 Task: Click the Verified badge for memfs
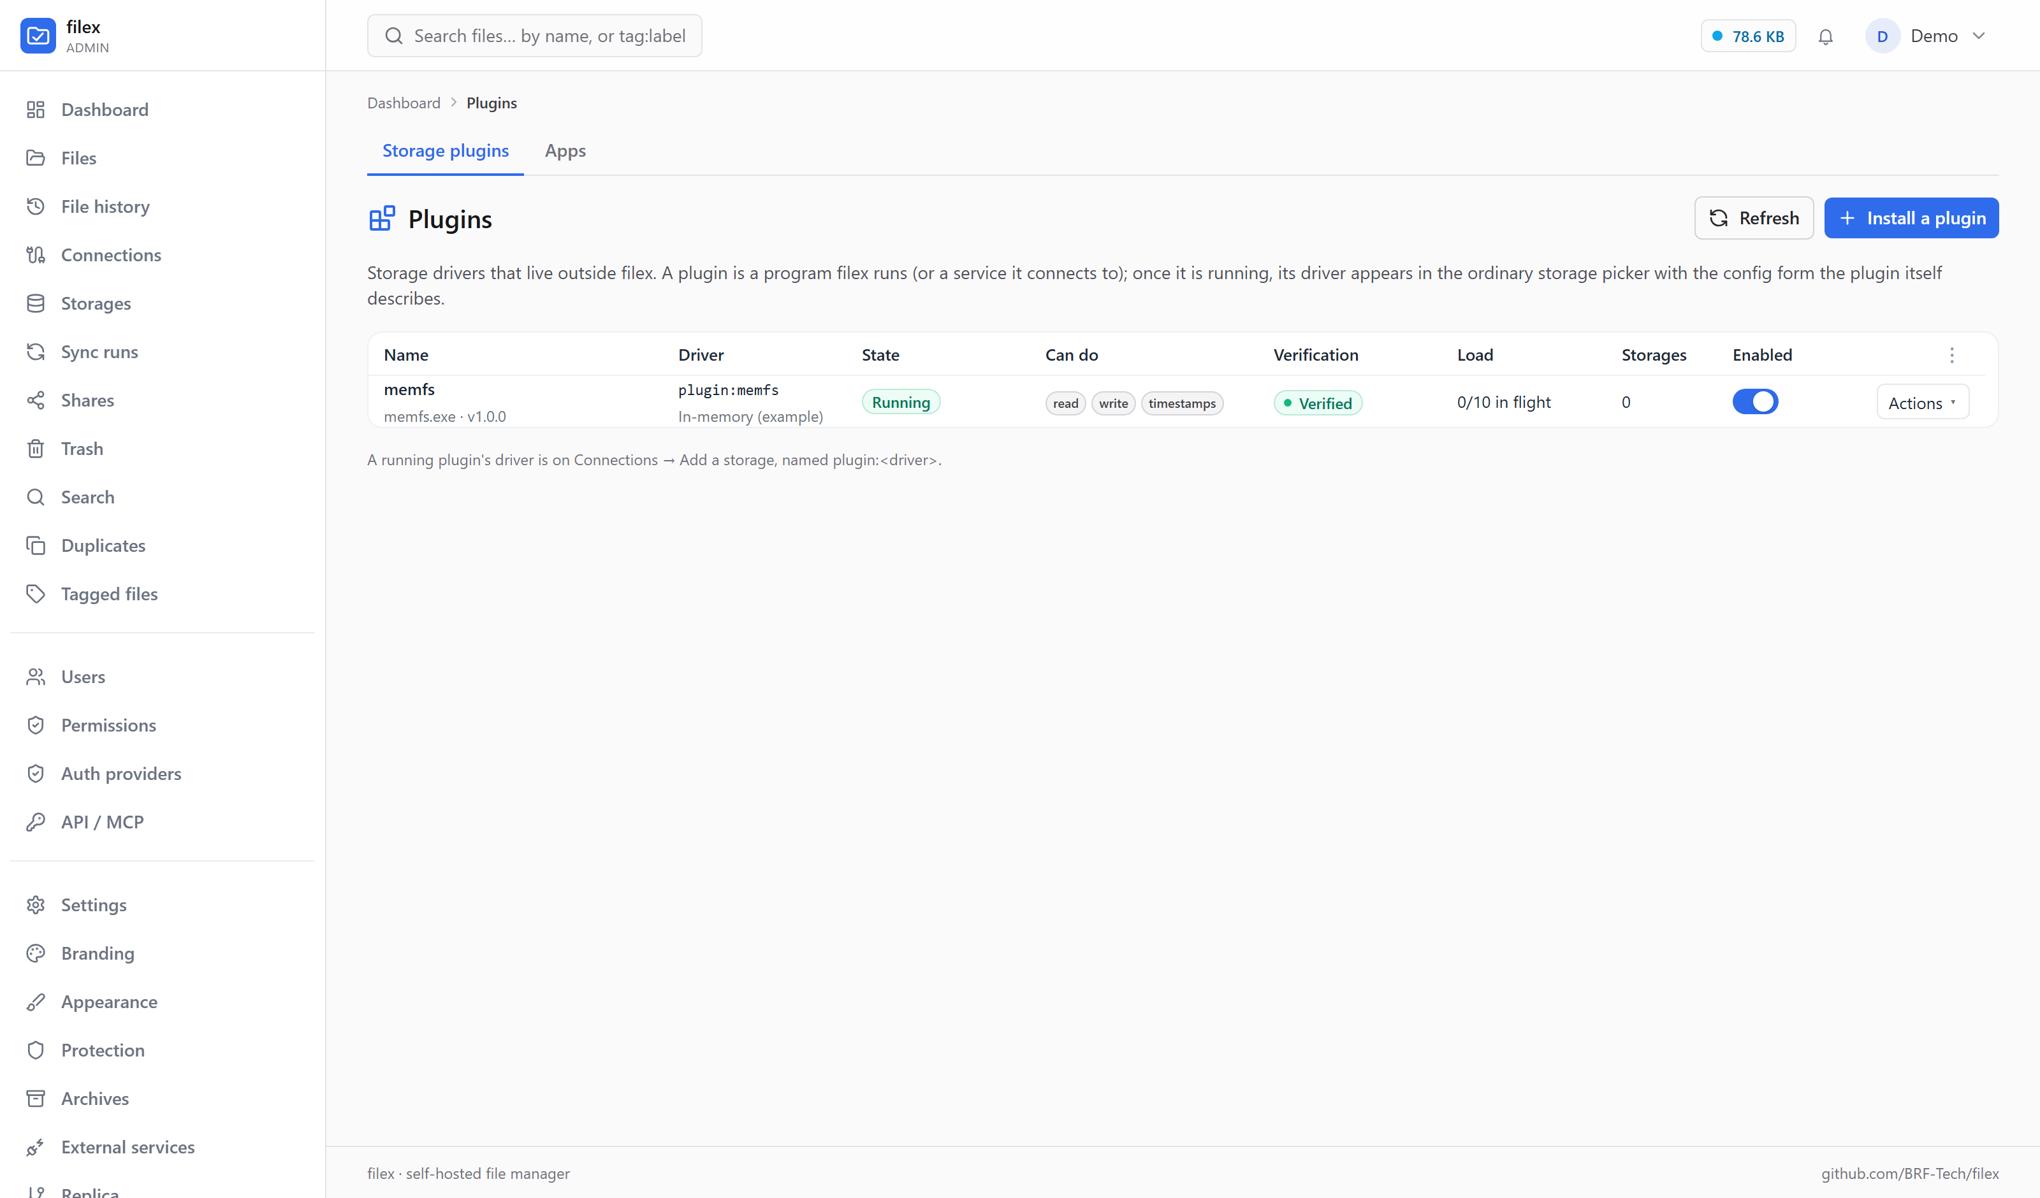pos(1318,403)
